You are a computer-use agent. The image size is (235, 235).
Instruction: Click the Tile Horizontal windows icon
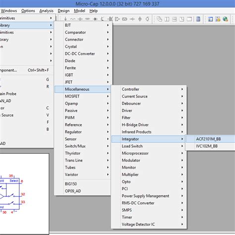tap(175, 19)
